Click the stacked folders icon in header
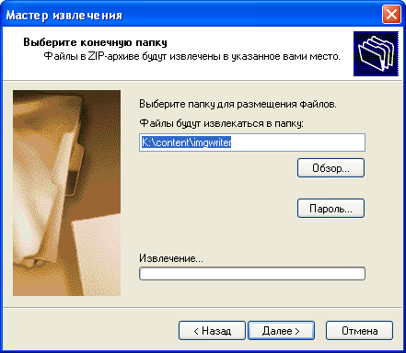Image resolution: width=406 pixels, height=353 pixels. [376, 53]
